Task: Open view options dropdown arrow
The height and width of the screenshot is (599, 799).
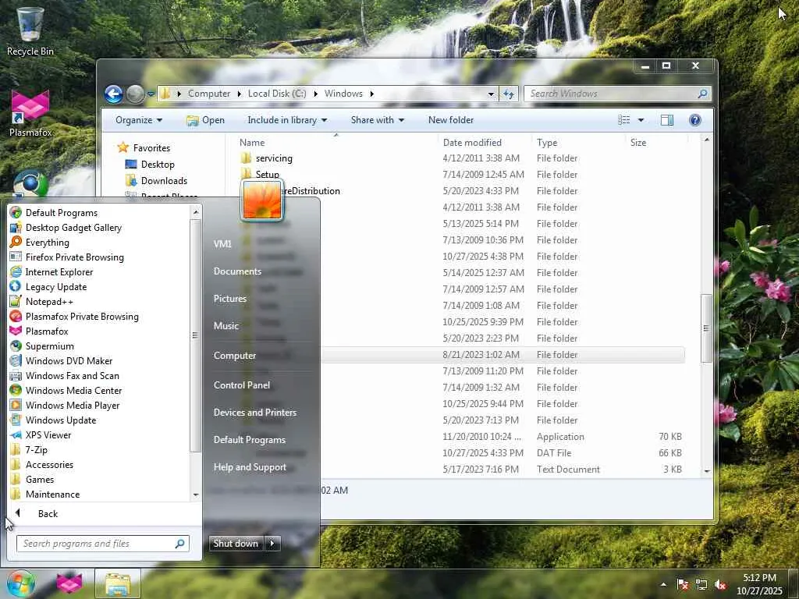Action: click(641, 119)
